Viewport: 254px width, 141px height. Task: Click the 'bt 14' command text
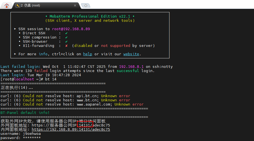(x=51, y=79)
